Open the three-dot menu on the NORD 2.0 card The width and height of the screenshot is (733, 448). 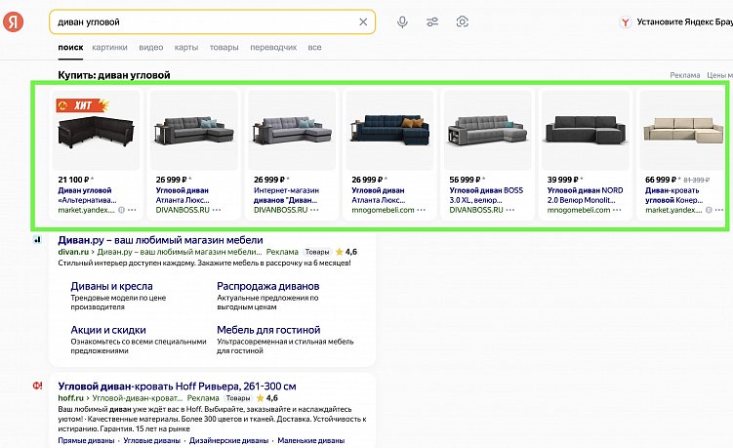617,210
